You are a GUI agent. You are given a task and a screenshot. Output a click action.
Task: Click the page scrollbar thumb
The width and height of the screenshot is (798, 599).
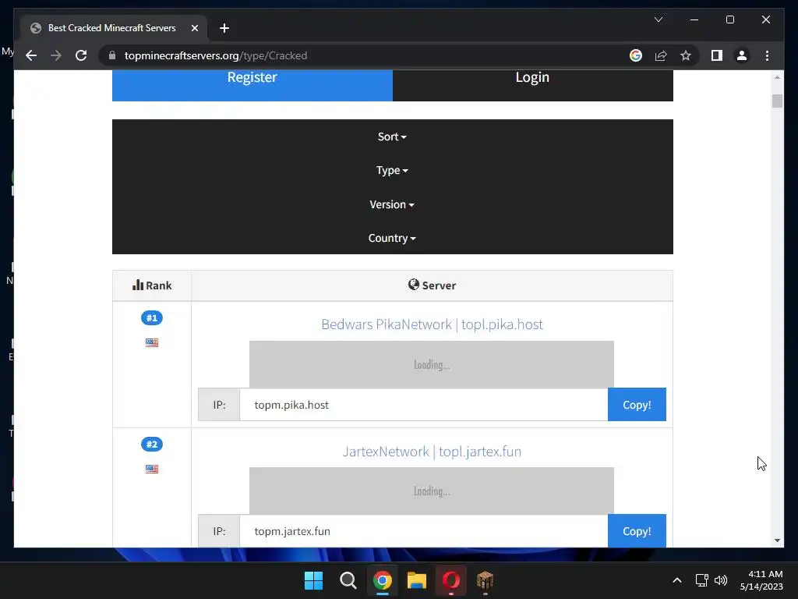(x=777, y=101)
